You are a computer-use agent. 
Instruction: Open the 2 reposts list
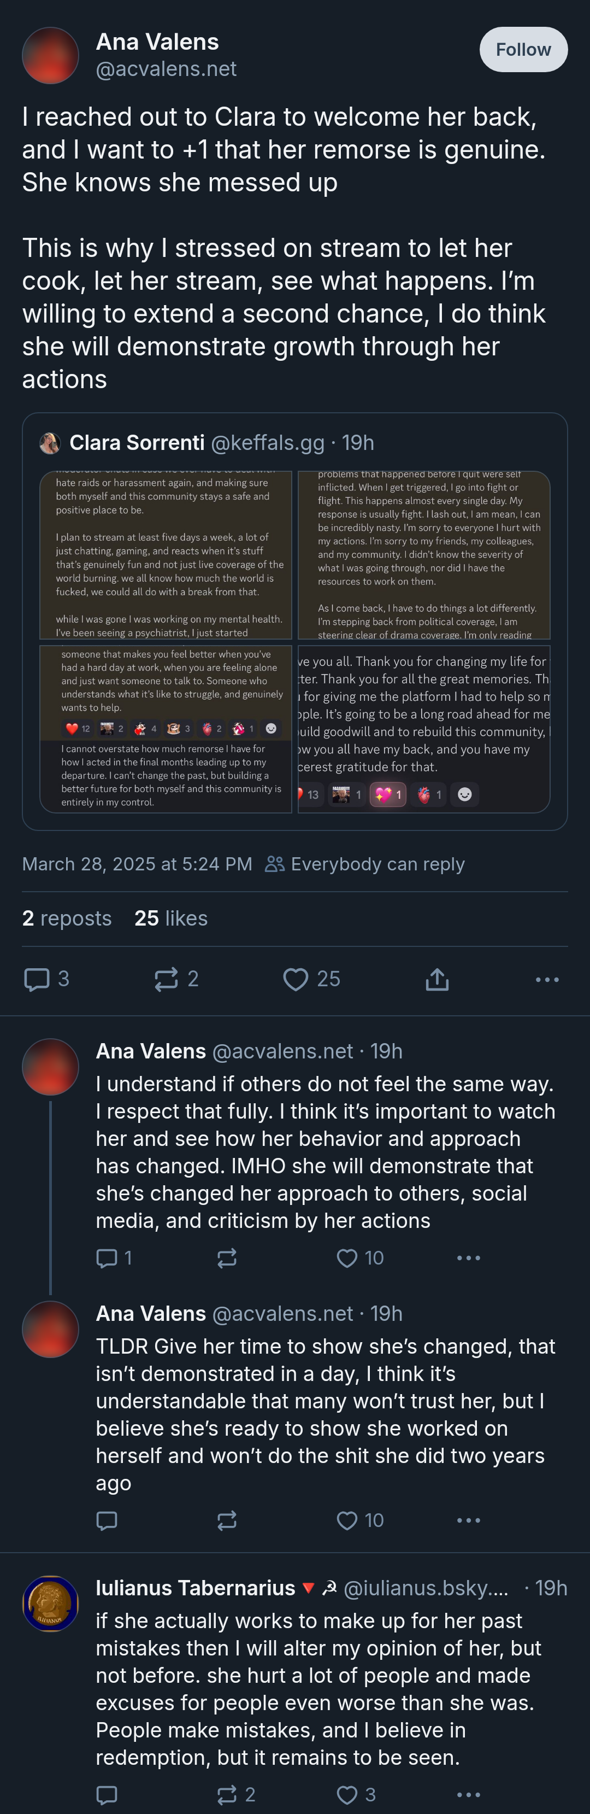[67, 918]
